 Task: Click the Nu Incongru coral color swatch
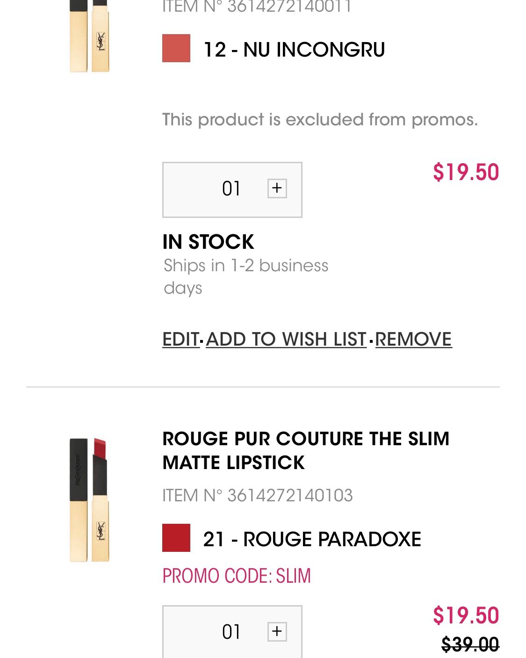click(176, 48)
